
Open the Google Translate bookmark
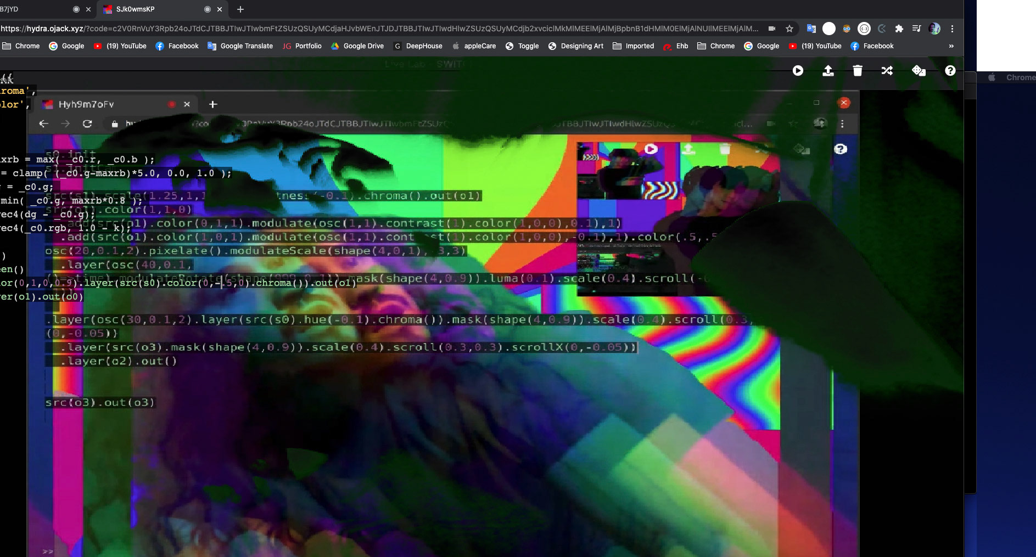coord(240,46)
